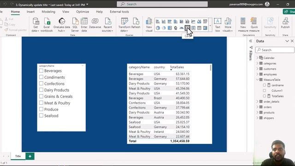Sort table by the TotalSales header
295x166 pixels.
tap(177, 67)
